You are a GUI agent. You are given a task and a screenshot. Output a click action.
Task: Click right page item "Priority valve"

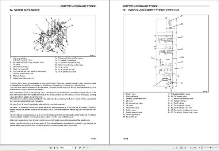[x=131, y=94]
